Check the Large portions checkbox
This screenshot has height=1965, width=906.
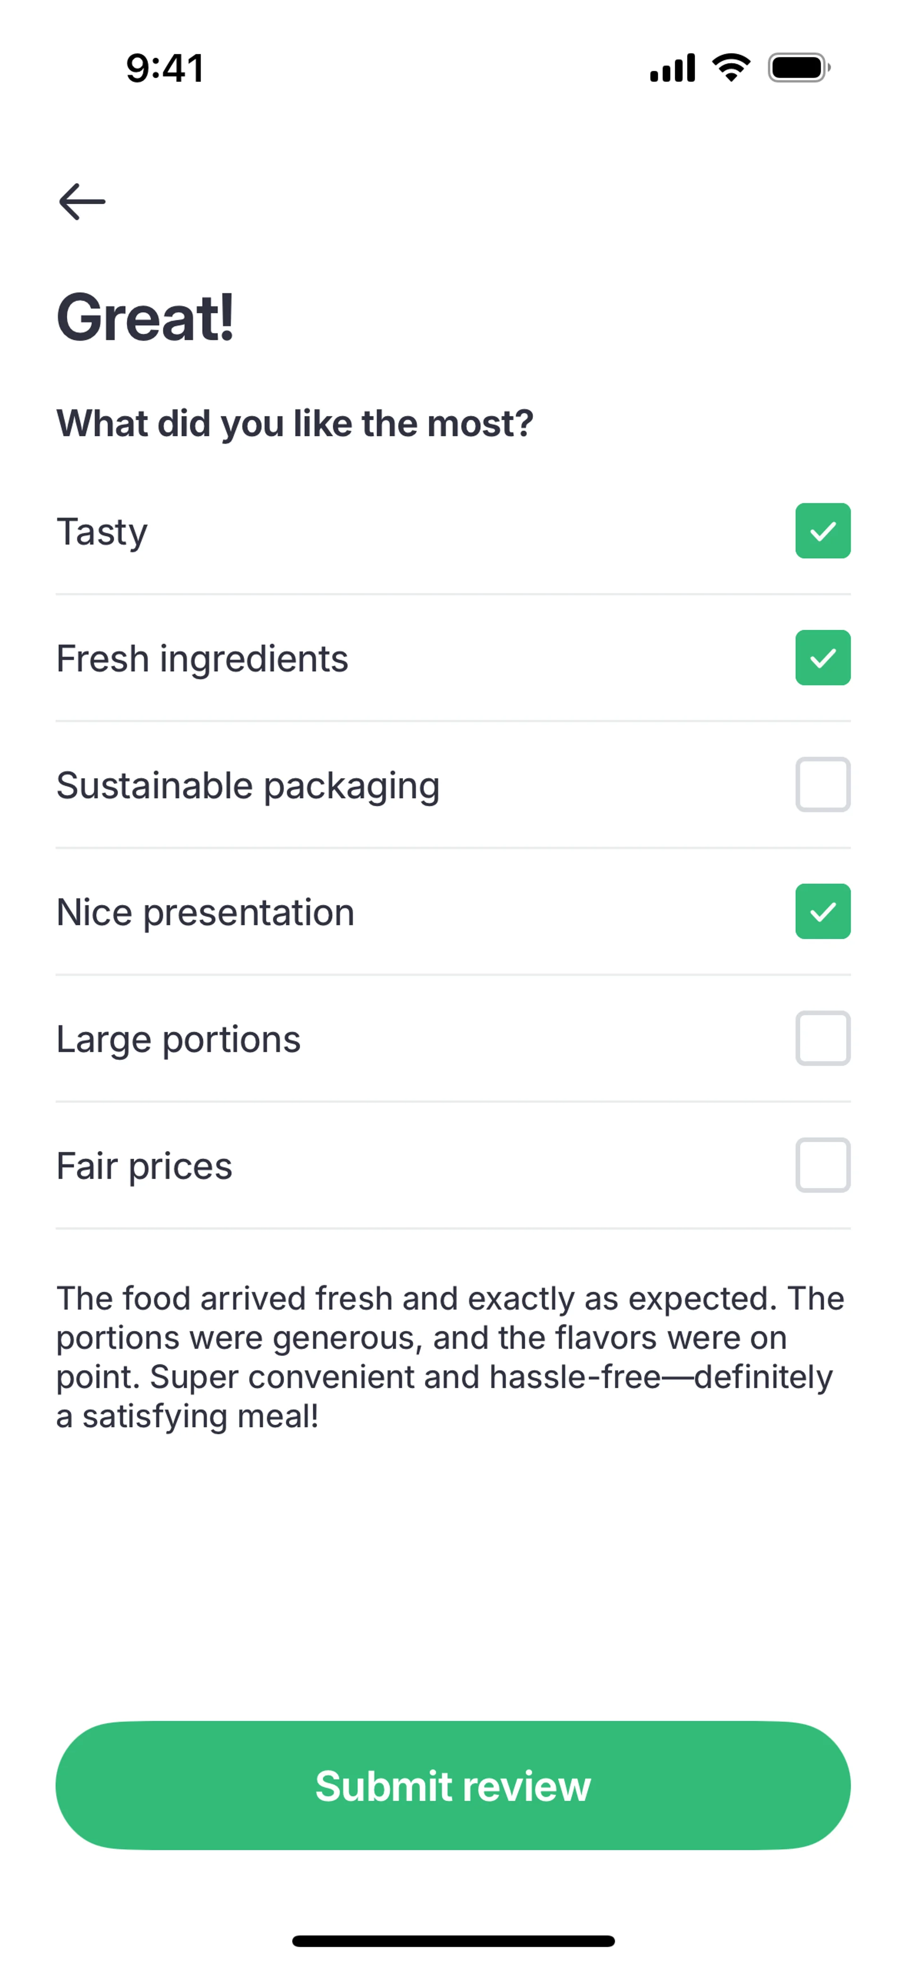click(822, 1038)
